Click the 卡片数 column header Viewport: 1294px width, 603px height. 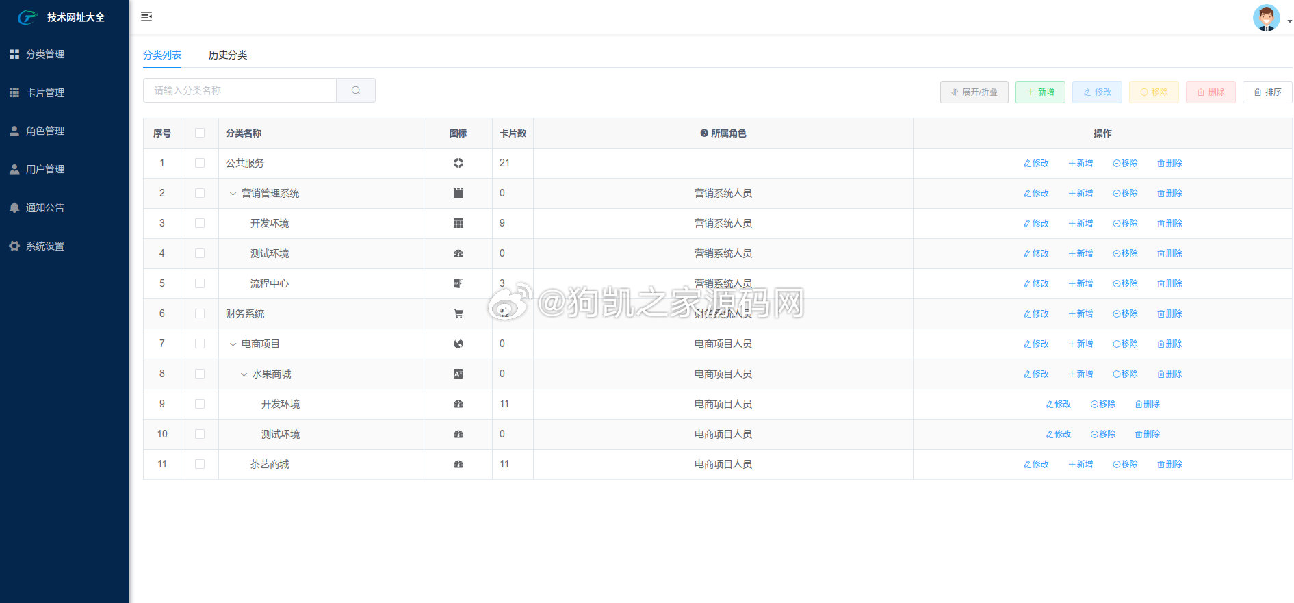click(x=513, y=133)
